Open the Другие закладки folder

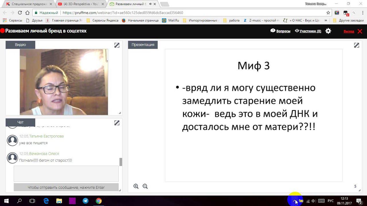click(348, 20)
